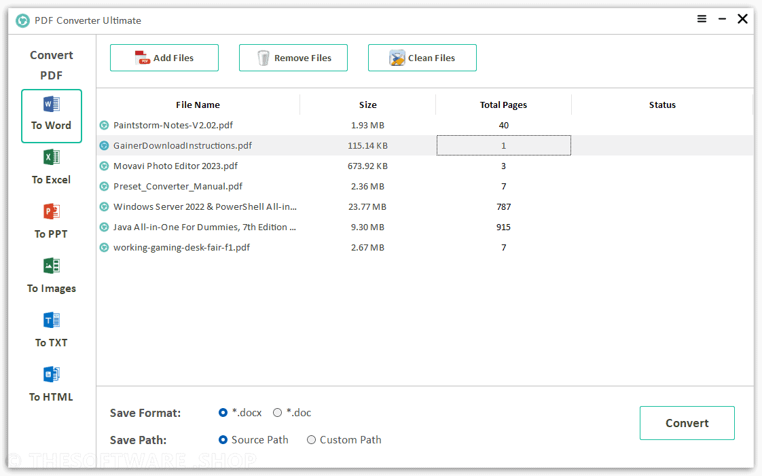This screenshot has height=476, width=762.
Task: Click the total pages cell showing 915
Action: (503, 227)
